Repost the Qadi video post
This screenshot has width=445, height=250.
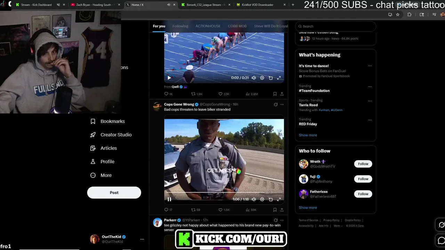click(197, 94)
